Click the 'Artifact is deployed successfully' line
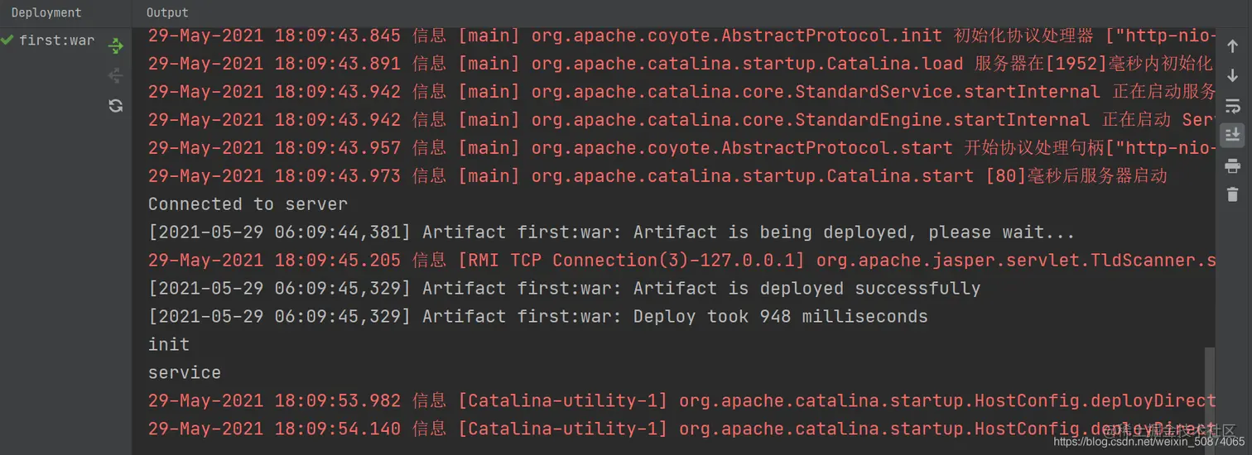 point(564,288)
